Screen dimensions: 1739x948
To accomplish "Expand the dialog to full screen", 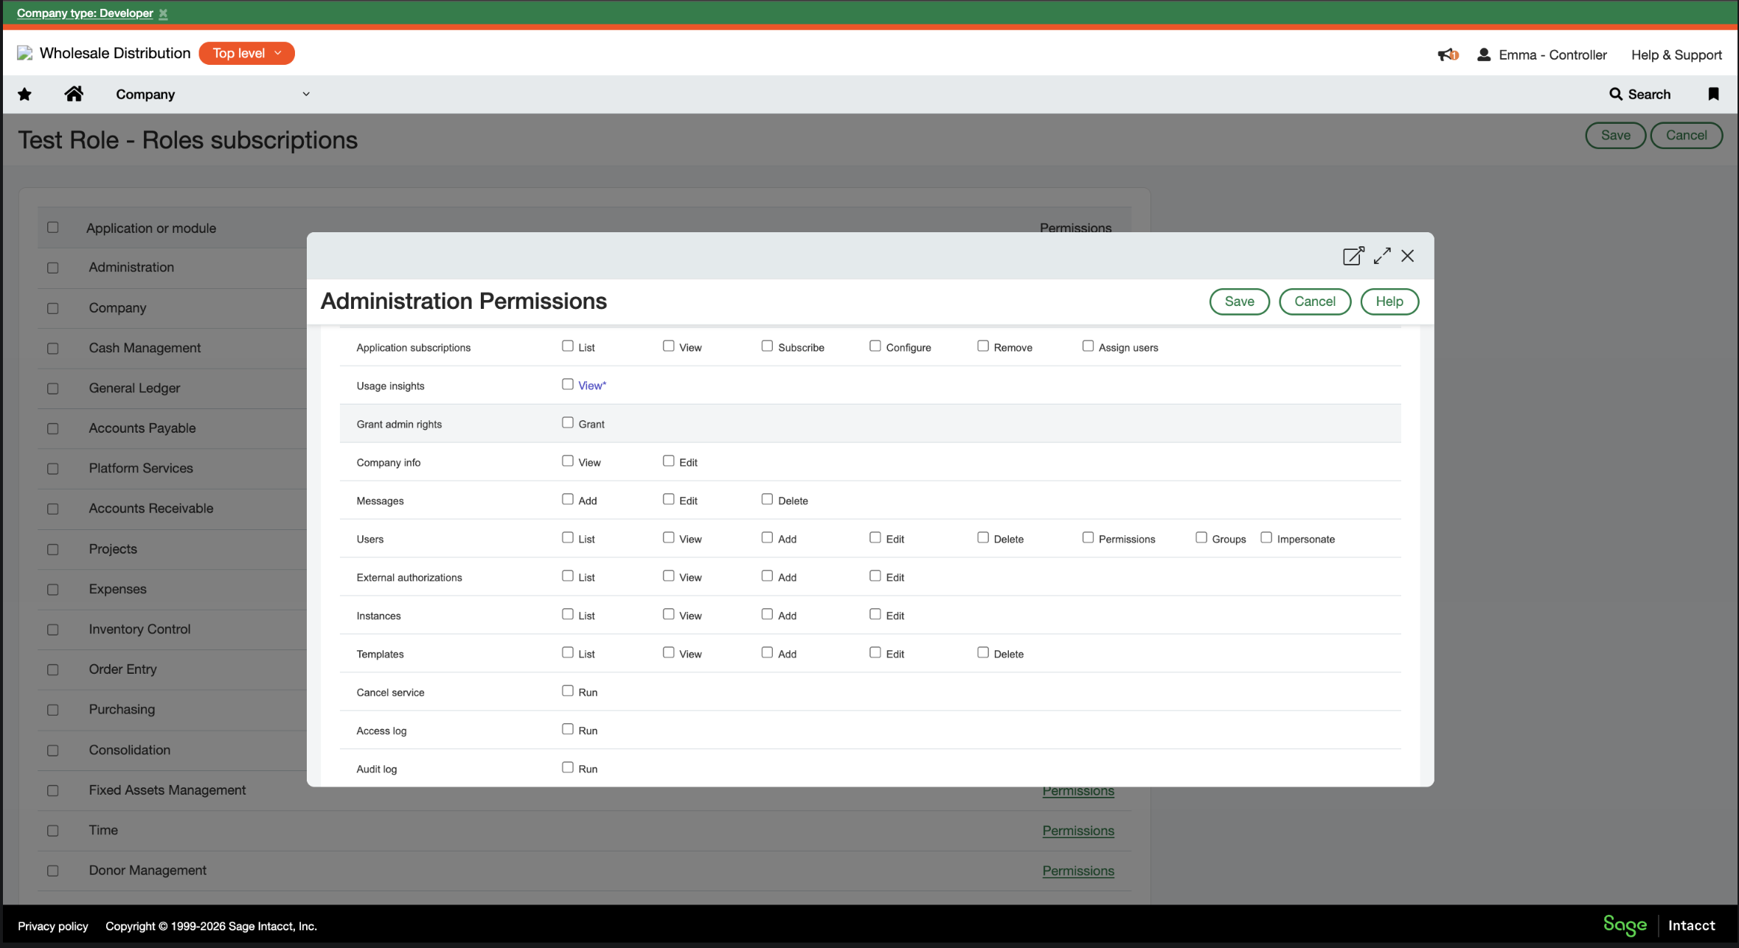I will (x=1382, y=256).
